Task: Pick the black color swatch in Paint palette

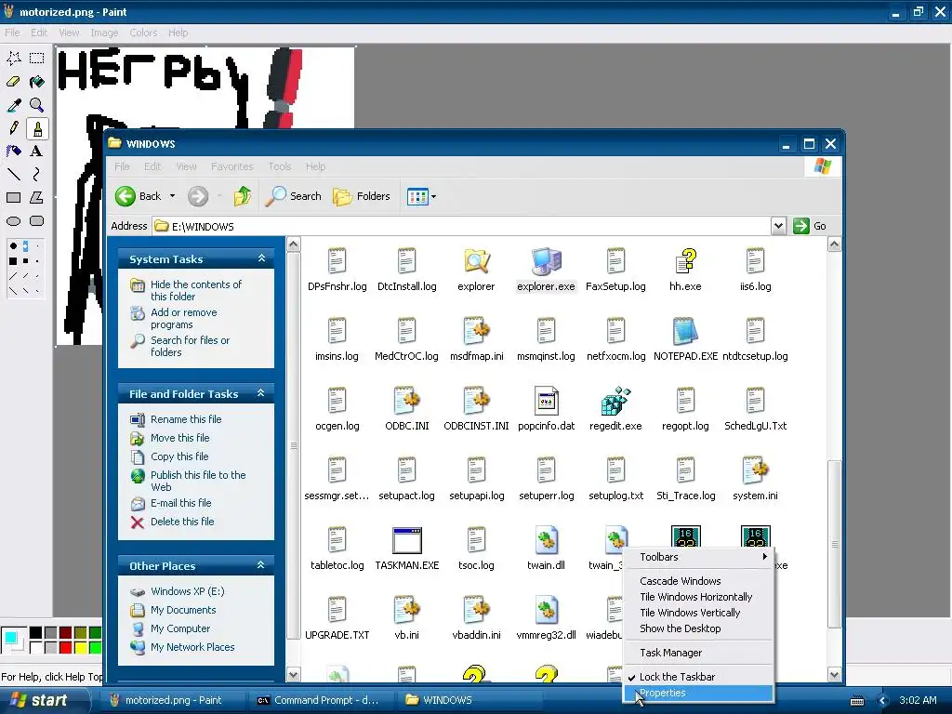Action: pos(36,632)
